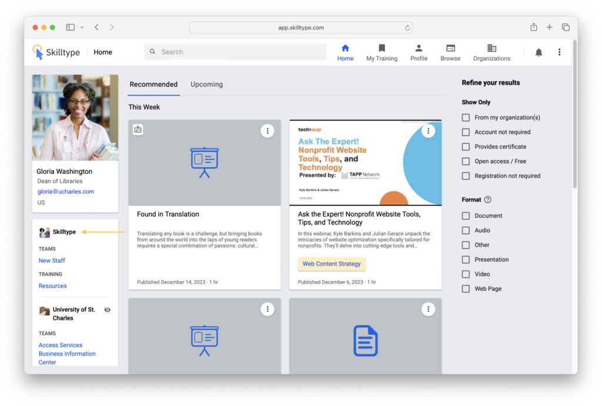
Task: Open the top-right header more options menu
Action: pyautogui.click(x=559, y=52)
